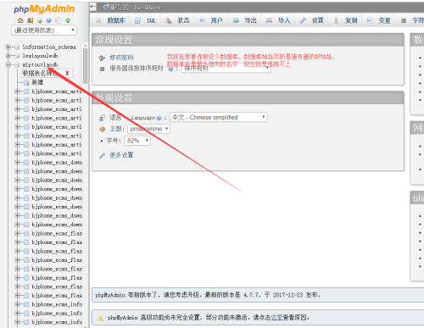
Task: Open the query window icon
Action: coord(40,20)
